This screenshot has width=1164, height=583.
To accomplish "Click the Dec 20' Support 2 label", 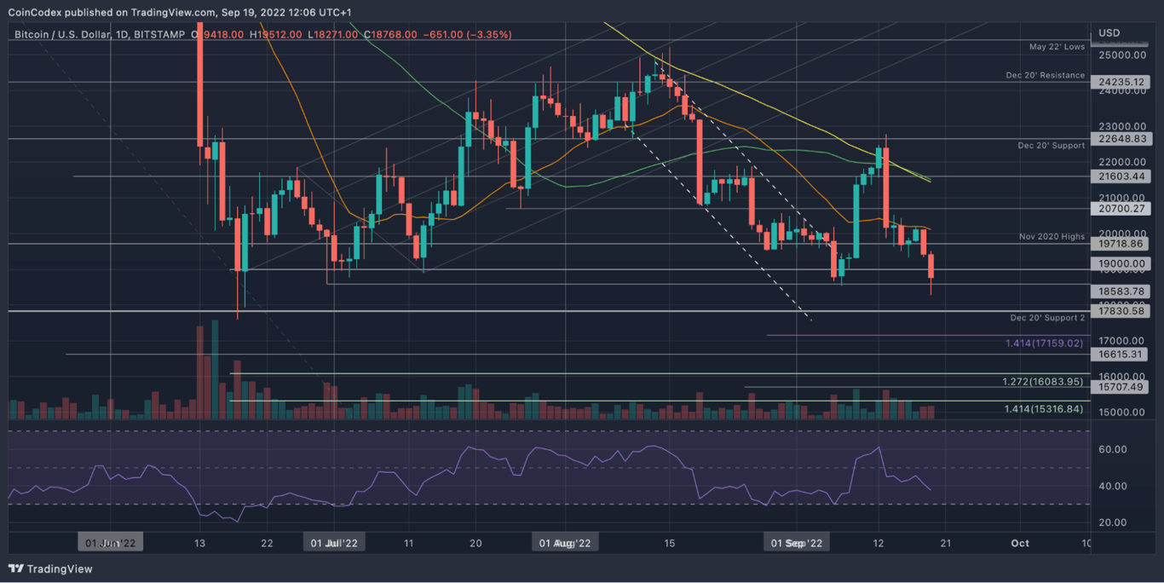I will click(x=1046, y=317).
